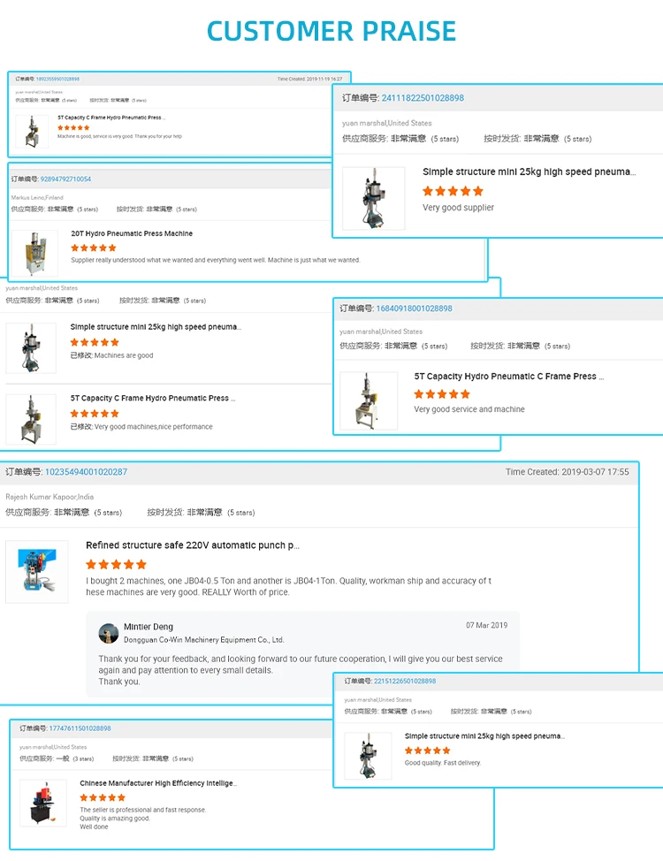This screenshot has height=861, width=663.
Task: Click the 5T Capacity Hydro Pneumatic C Frame Press thumbnail
Action: pyautogui.click(x=369, y=400)
